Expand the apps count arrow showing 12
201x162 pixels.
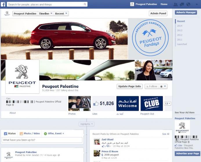pyautogui.click(x=168, y=103)
